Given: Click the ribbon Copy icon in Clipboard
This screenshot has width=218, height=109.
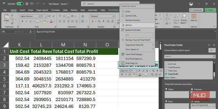Looking at the screenshot, I should tap(12, 19).
